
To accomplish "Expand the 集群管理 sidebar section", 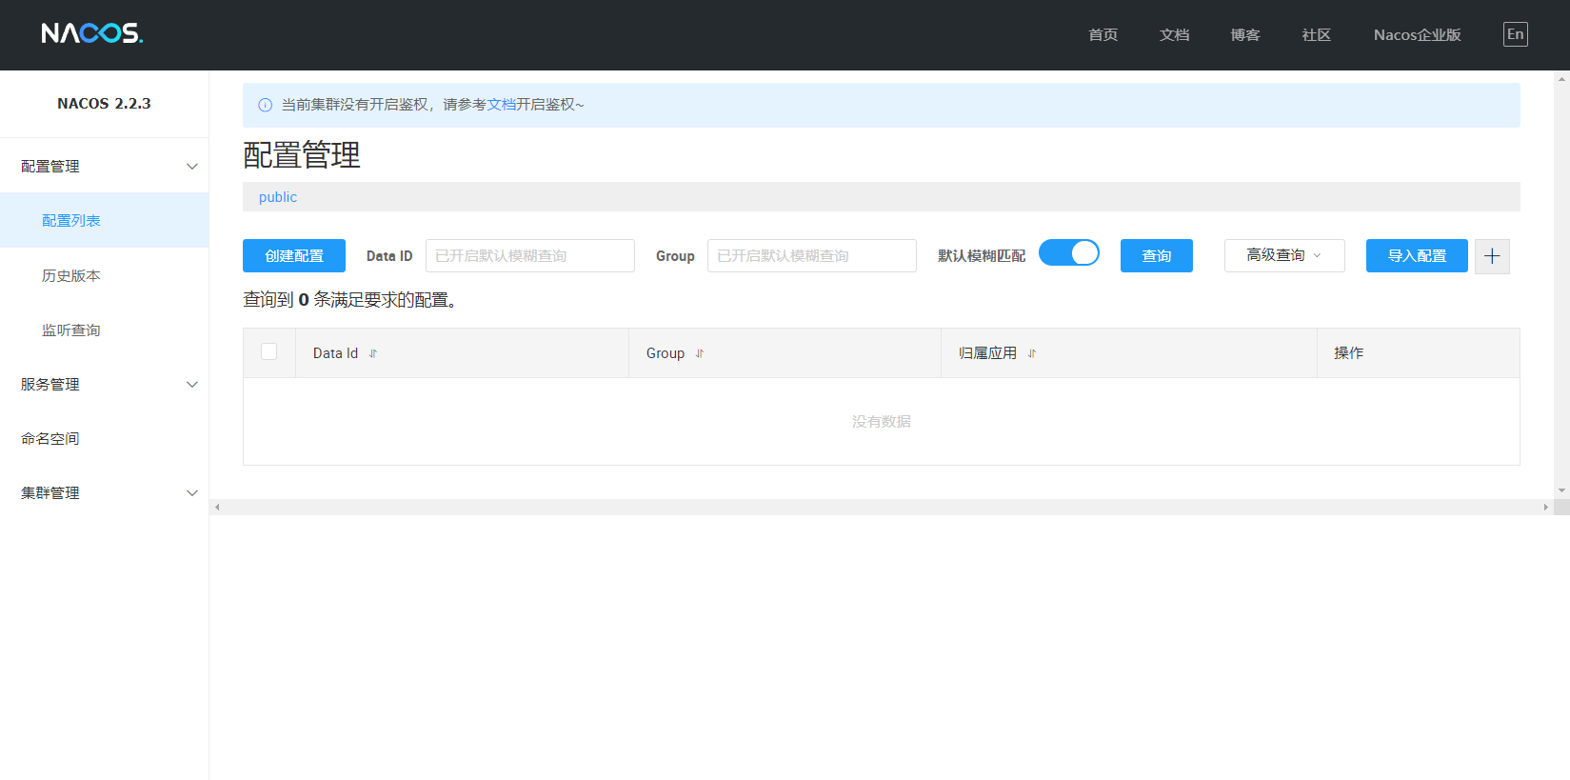I will point(104,492).
